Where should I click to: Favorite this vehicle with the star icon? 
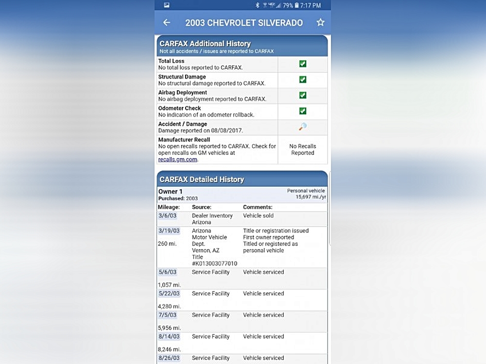click(320, 22)
